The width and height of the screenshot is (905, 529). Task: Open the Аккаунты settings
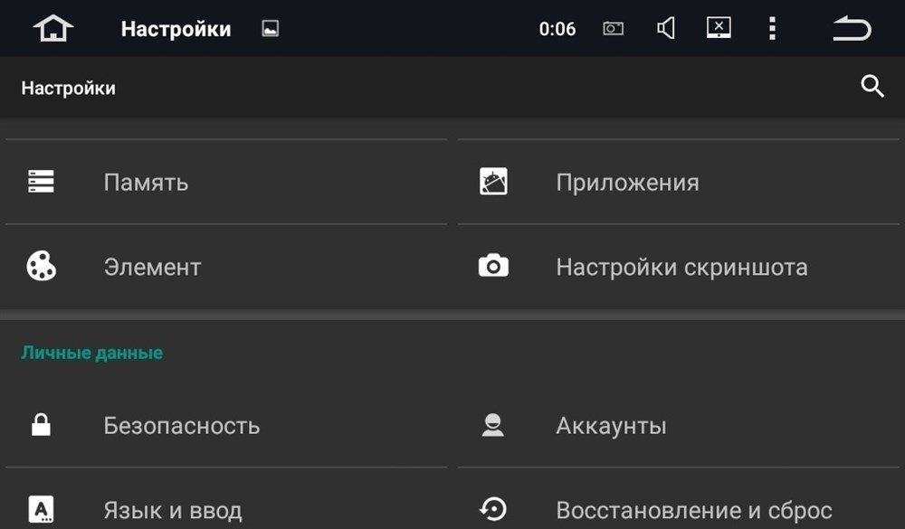611,426
